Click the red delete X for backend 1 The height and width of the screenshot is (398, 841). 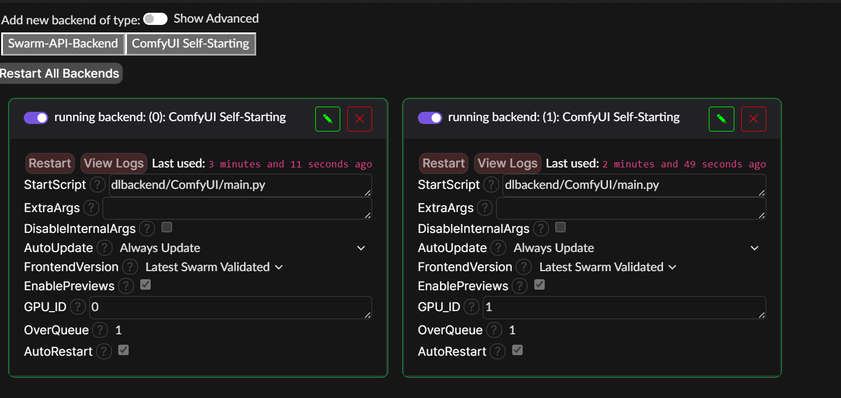tap(753, 119)
